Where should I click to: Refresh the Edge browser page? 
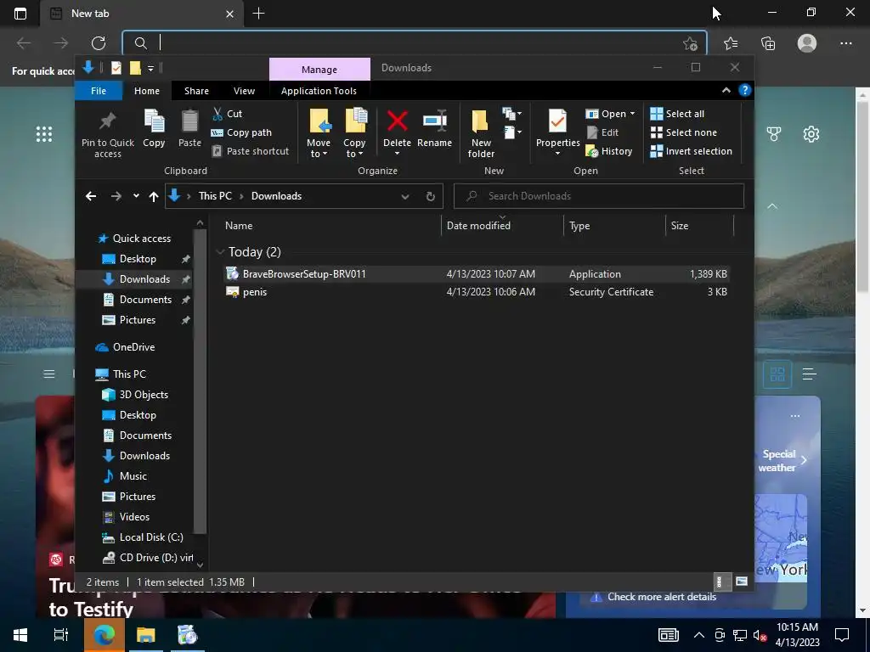[x=99, y=42]
